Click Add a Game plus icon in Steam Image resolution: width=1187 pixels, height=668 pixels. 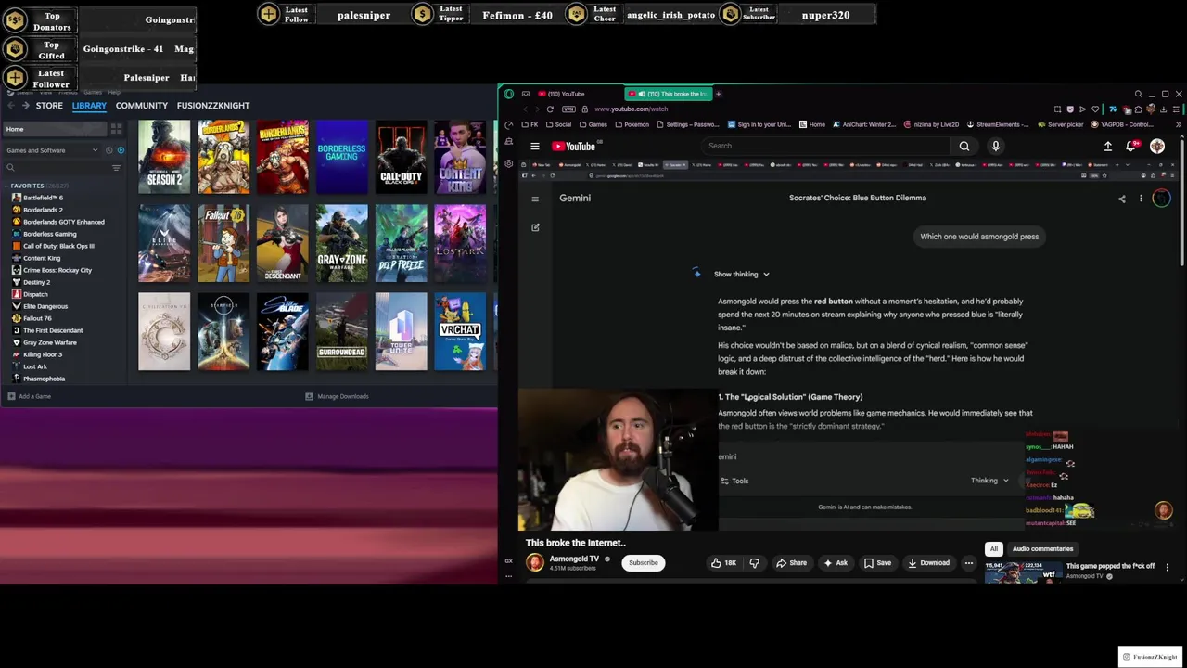pyautogui.click(x=11, y=396)
